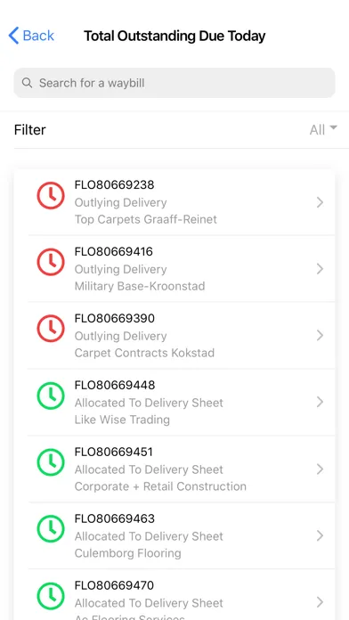
Task: Open the chevron for Culemborg Flooring waybill
Action: [320, 536]
